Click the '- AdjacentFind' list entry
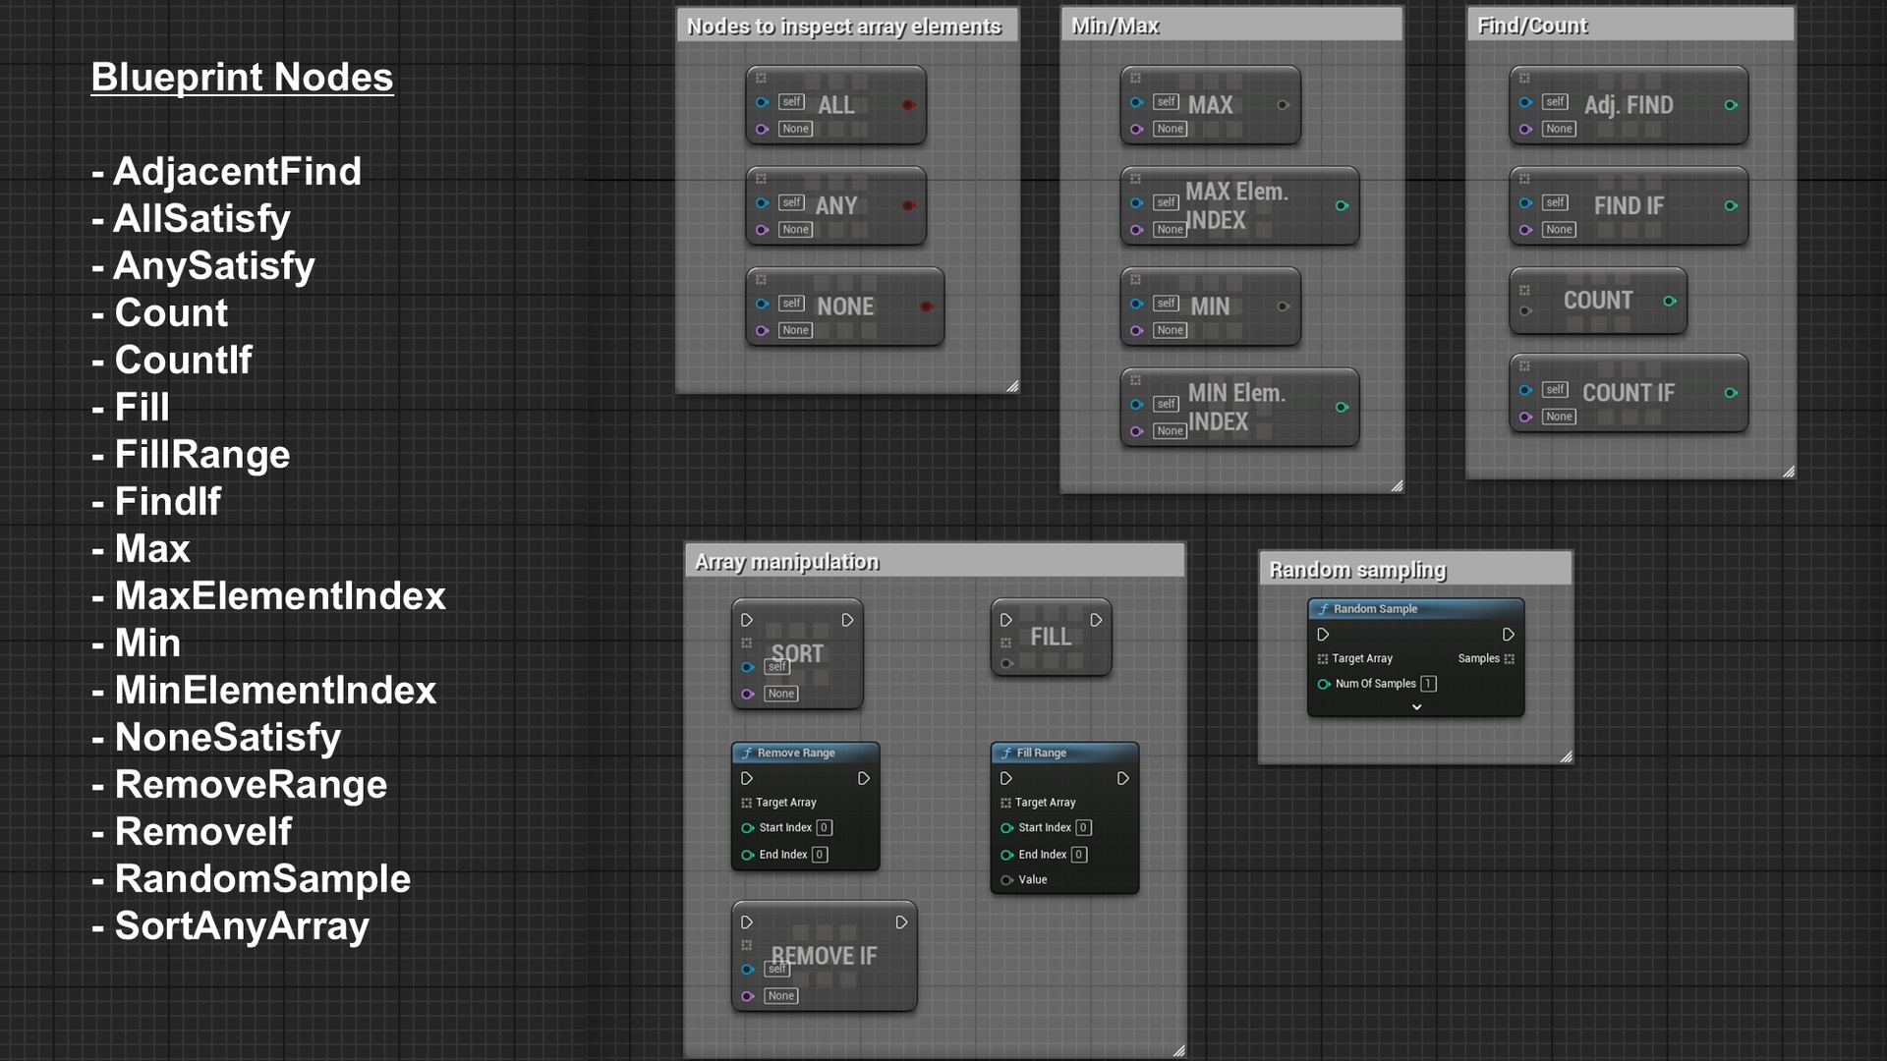The height and width of the screenshot is (1061, 1887). (x=226, y=172)
